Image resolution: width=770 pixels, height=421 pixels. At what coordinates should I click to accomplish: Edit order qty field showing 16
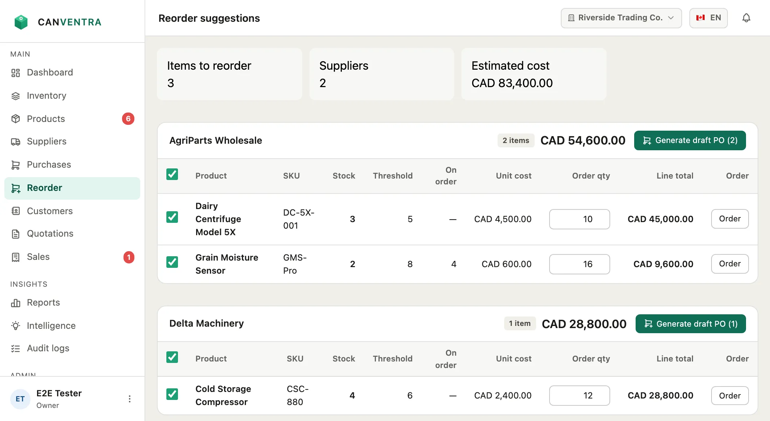579,264
